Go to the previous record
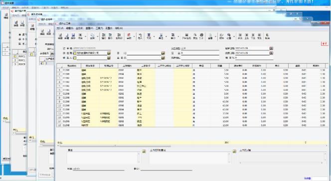This screenshot has width=331, height=181. [x=247, y=36]
